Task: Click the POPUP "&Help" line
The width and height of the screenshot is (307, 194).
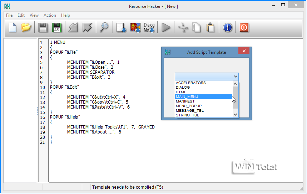Action: [65, 117]
